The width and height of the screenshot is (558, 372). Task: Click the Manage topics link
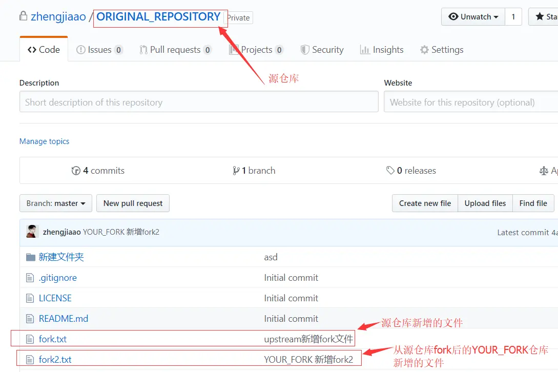(x=44, y=141)
